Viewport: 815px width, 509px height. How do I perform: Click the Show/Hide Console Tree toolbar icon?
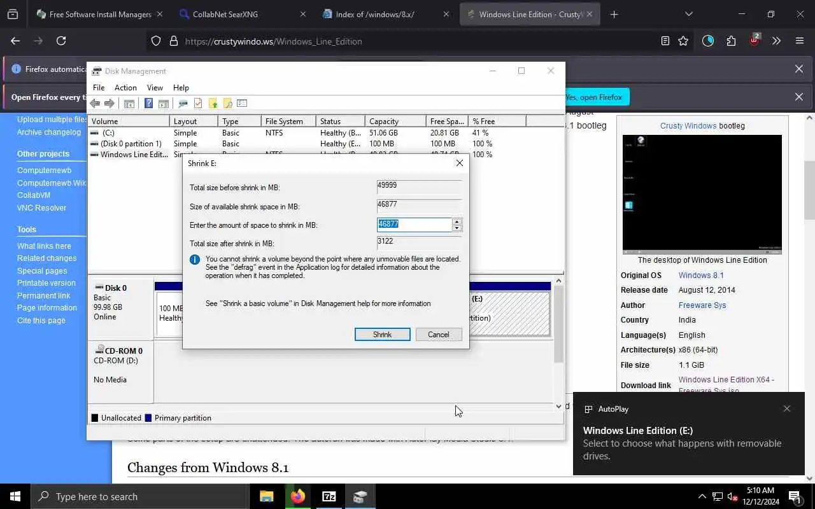coord(129,103)
